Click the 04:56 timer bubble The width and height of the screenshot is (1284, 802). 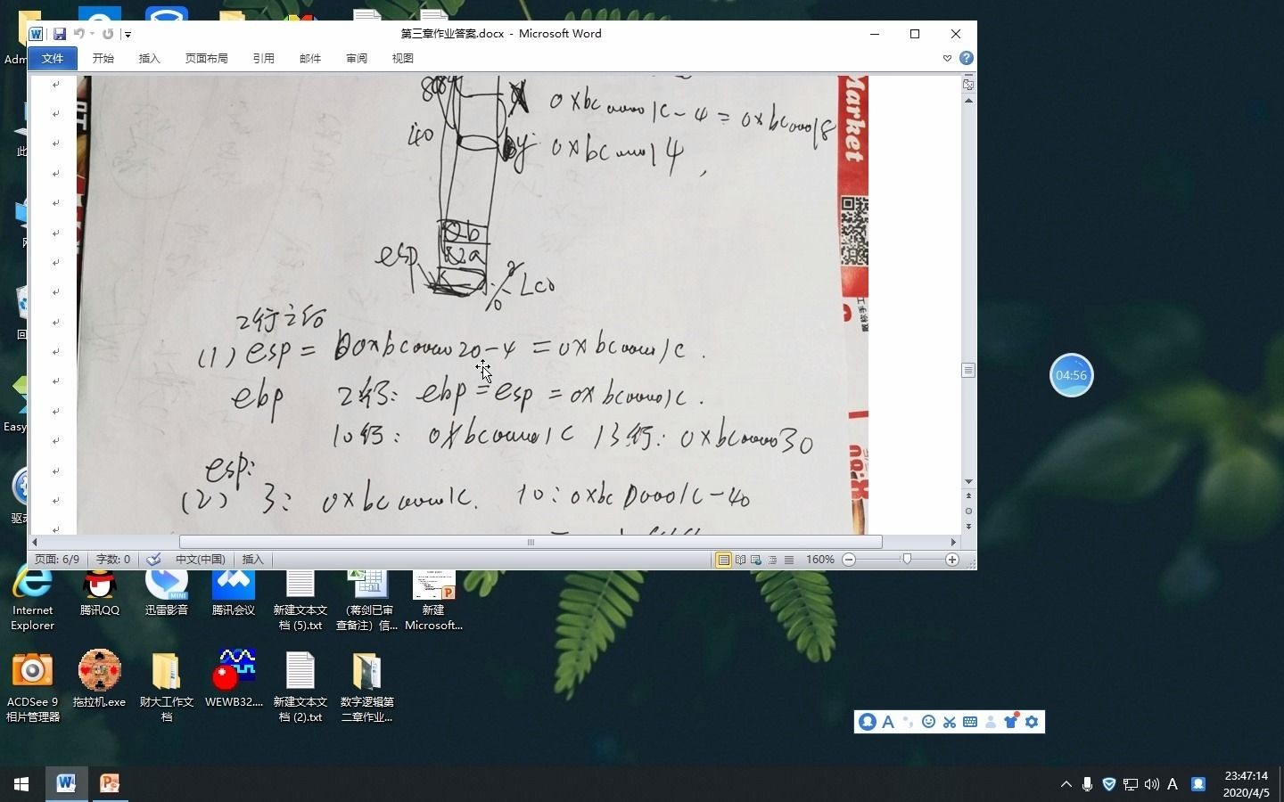click(1071, 375)
